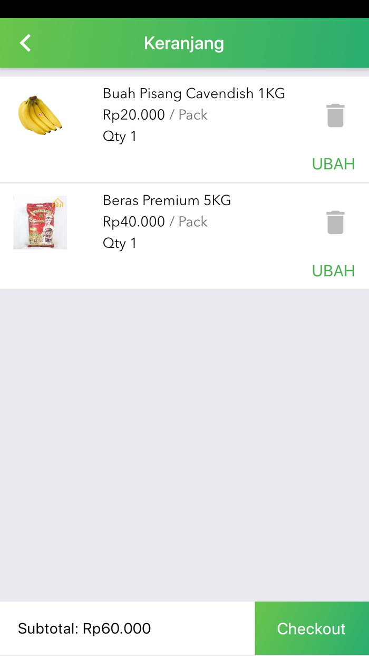Tap the Rp20.000 / Pack price label
This screenshot has width=369, height=656.
[x=155, y=115]
